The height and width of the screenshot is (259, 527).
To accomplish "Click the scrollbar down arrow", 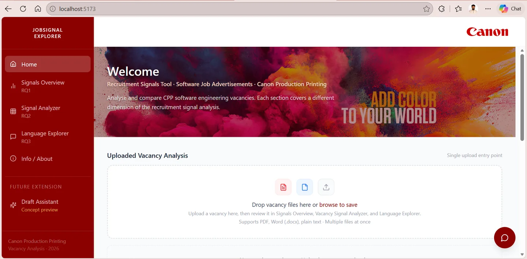I will pyautogui.click(x=522, y=254).
